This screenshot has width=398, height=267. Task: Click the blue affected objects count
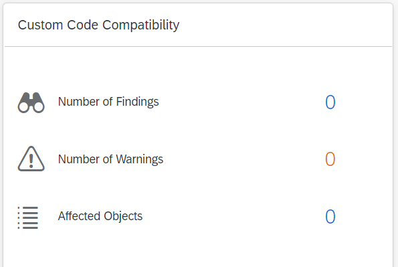(330, 216)
